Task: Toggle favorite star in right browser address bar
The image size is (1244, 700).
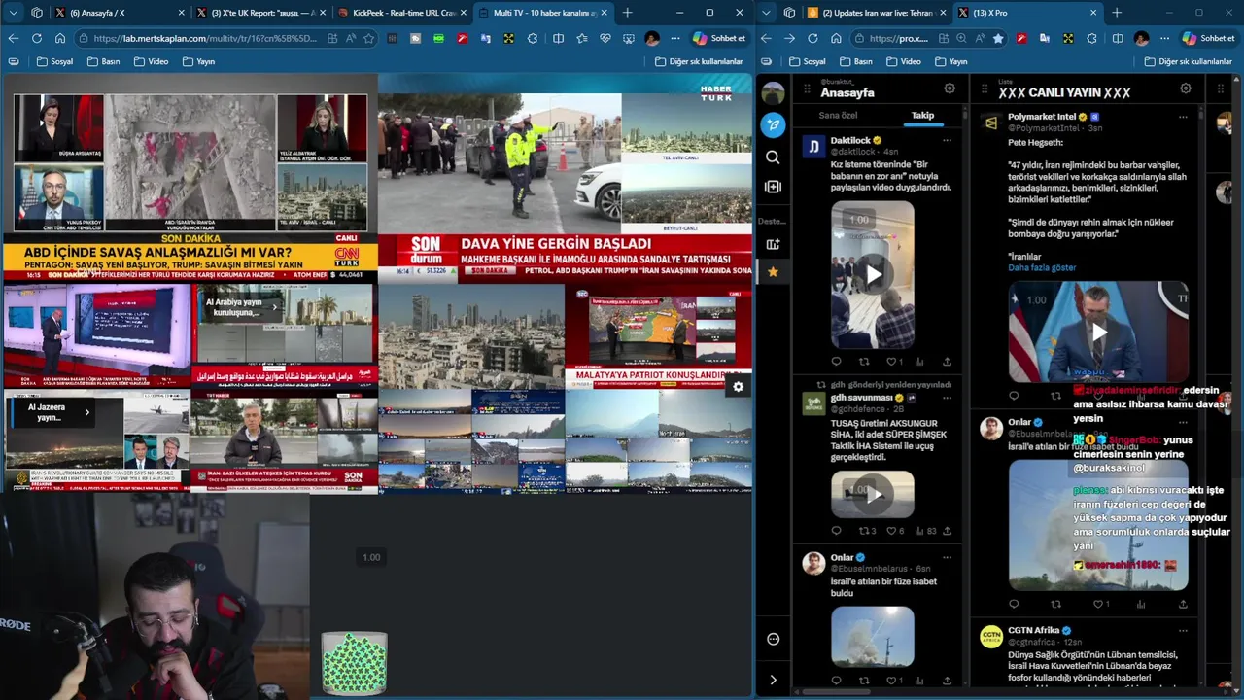Action: (997, 38)
